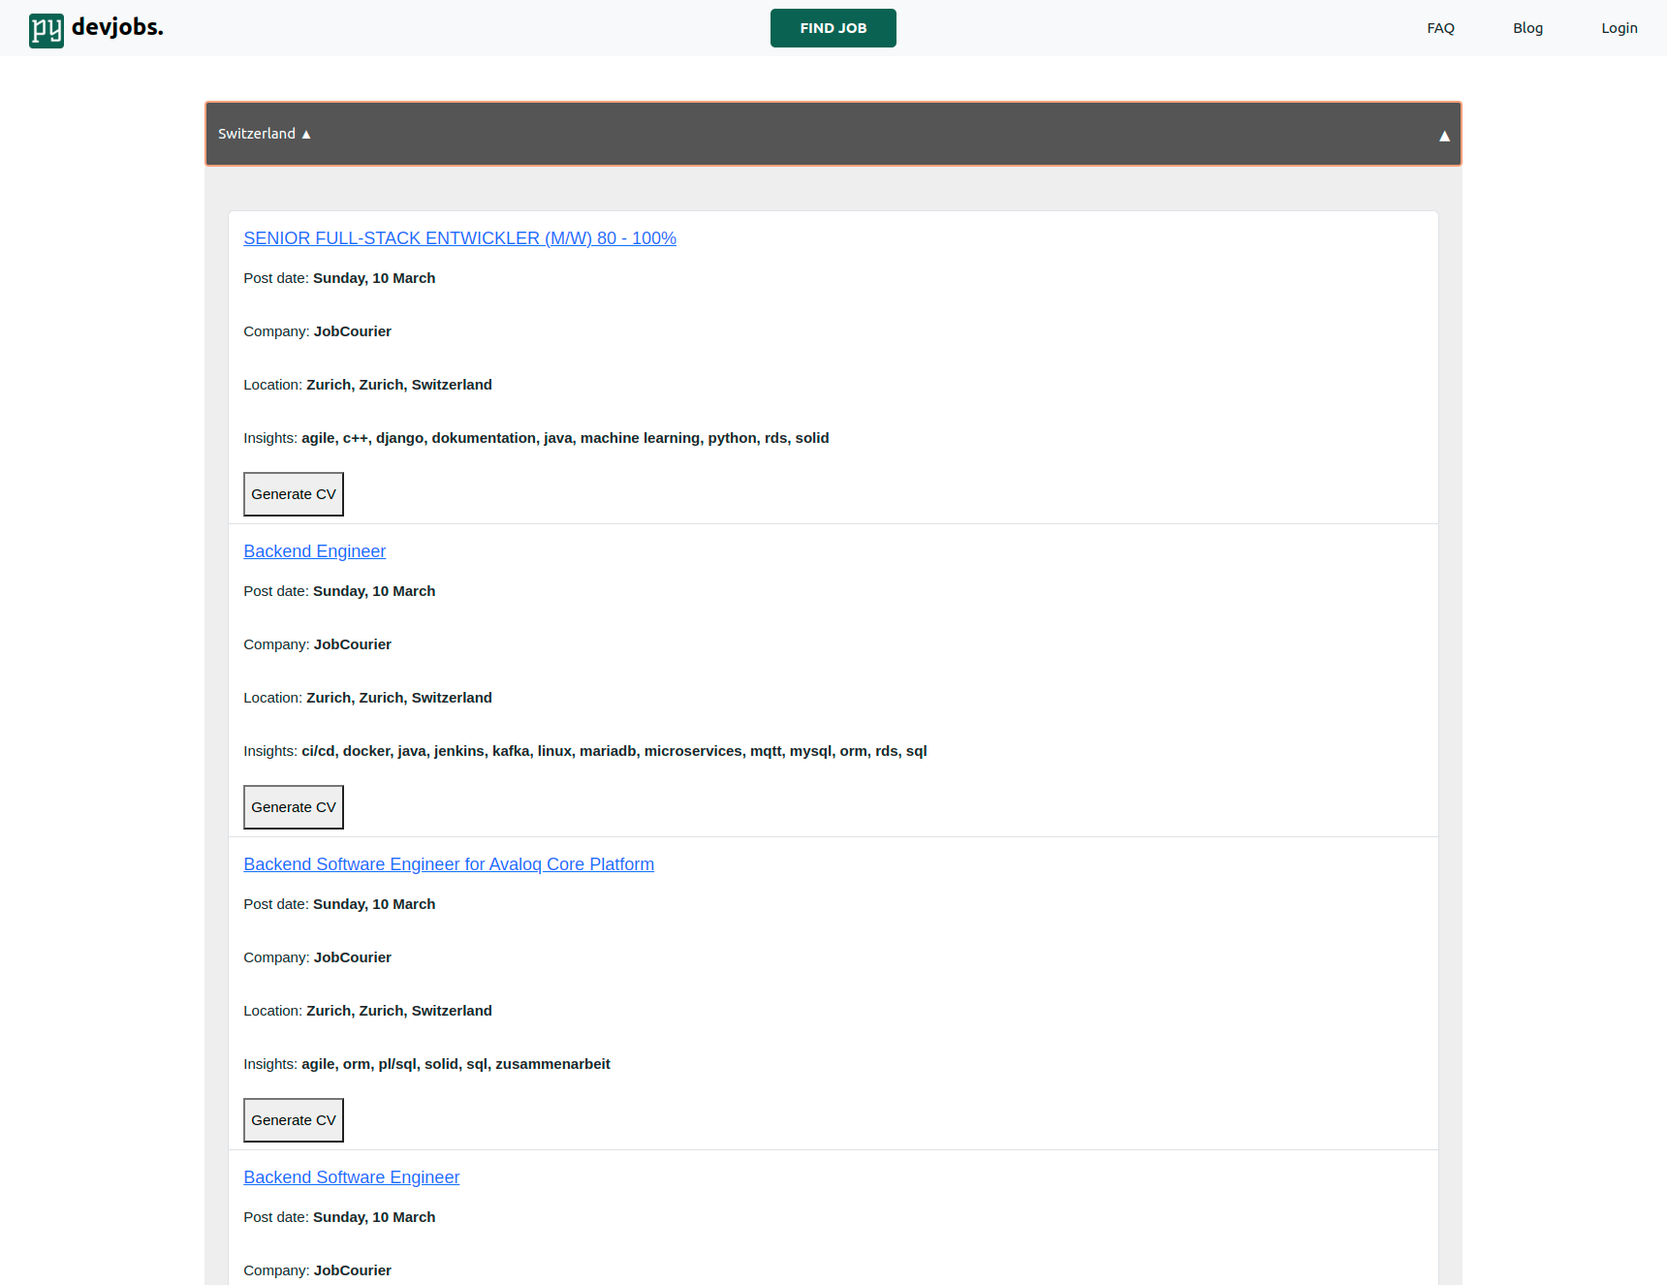
Task: Open the FAQ menu item
Action: (x=1440, y=28)
